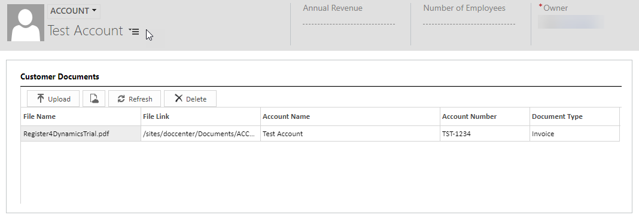Open the ACCOUNT form selector dropdown
The image size is (639, 218).
click(74, 11)
